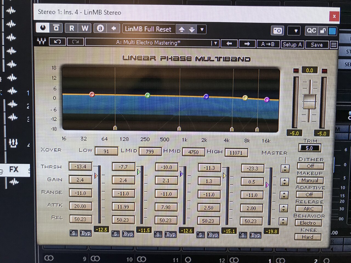Select the FX track icon in DAW sidebar
The image size is (351, 263).
[x=14, y=170]
